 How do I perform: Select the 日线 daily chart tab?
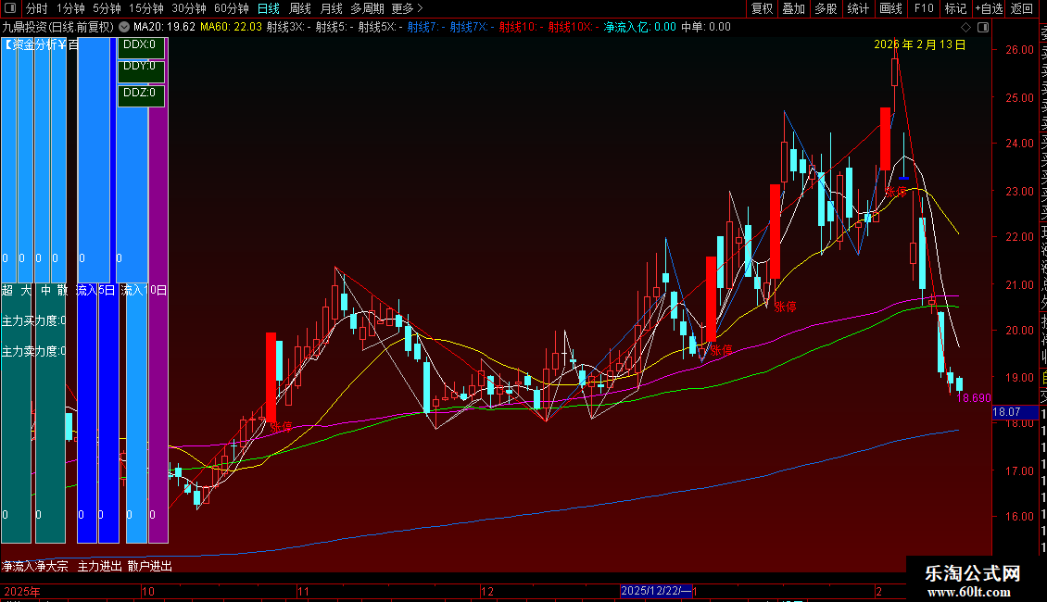click(x=269, y=8)
